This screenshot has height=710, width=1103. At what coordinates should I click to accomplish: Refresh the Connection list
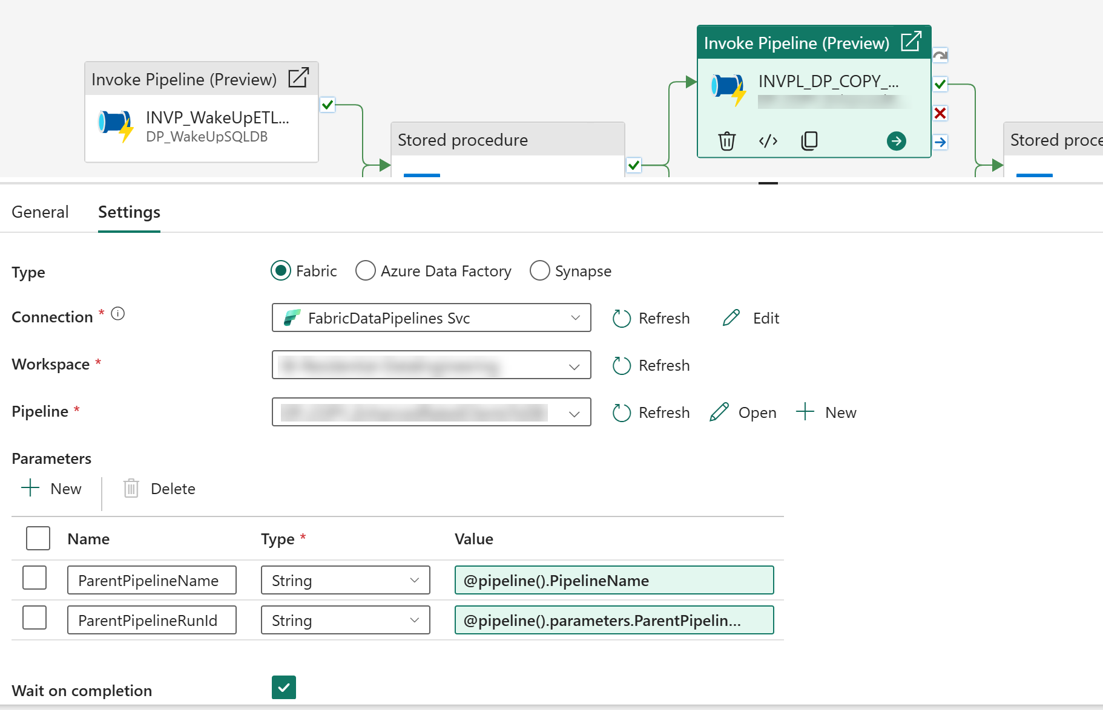[x=651, y=318]
